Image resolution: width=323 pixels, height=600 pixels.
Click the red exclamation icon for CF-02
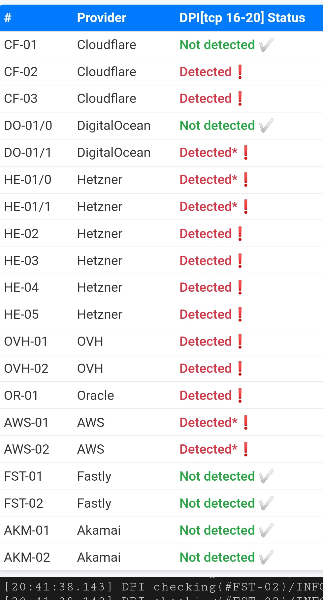240,72
